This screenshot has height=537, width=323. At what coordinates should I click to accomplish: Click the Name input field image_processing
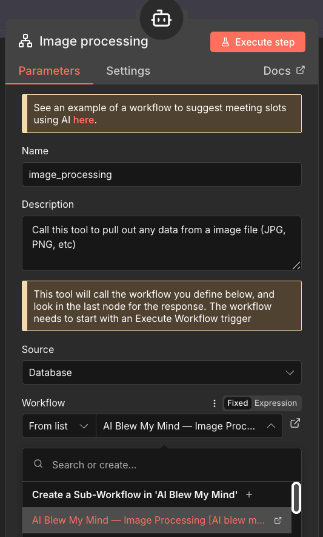(x=162, y=174)
